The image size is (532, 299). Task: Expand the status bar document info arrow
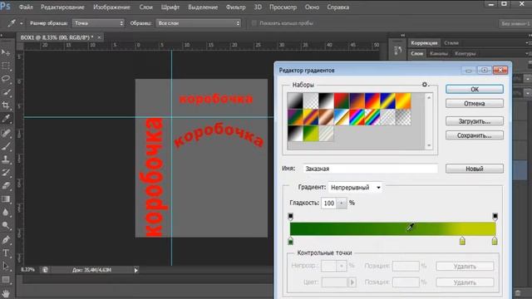point(135,270)
